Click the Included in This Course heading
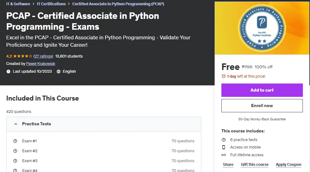Image resolution: width=310 pixels, height=172 pixels. 42,98
